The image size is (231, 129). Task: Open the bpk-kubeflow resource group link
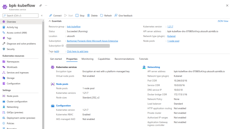pos(74,27)
